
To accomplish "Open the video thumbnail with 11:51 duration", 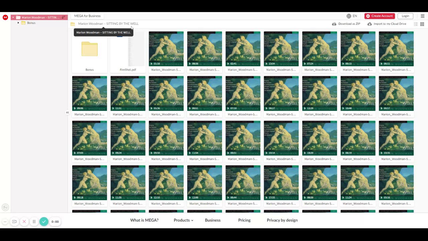I will pos(128,96).
